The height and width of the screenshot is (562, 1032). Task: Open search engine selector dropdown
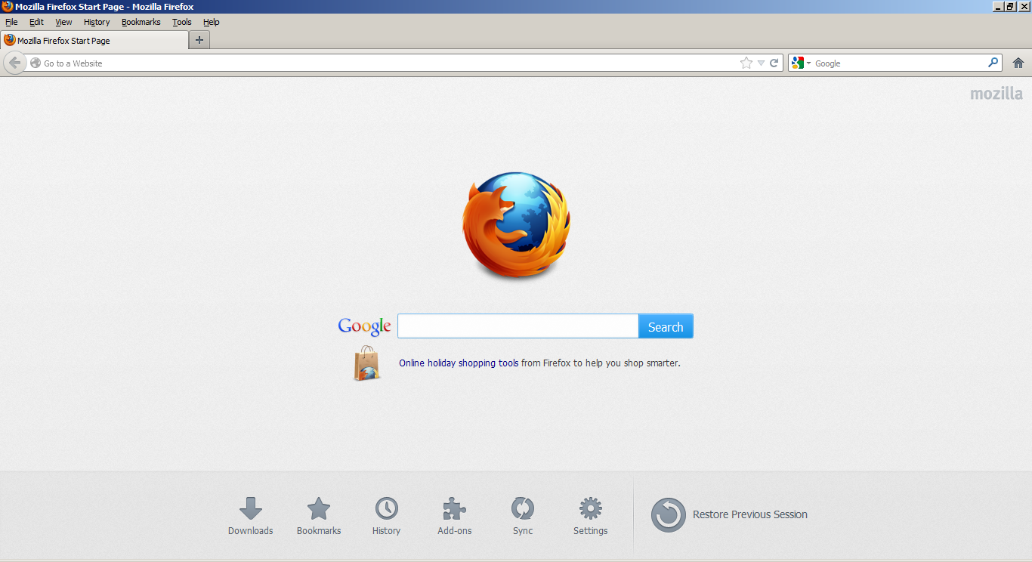(x=799, y=63)
